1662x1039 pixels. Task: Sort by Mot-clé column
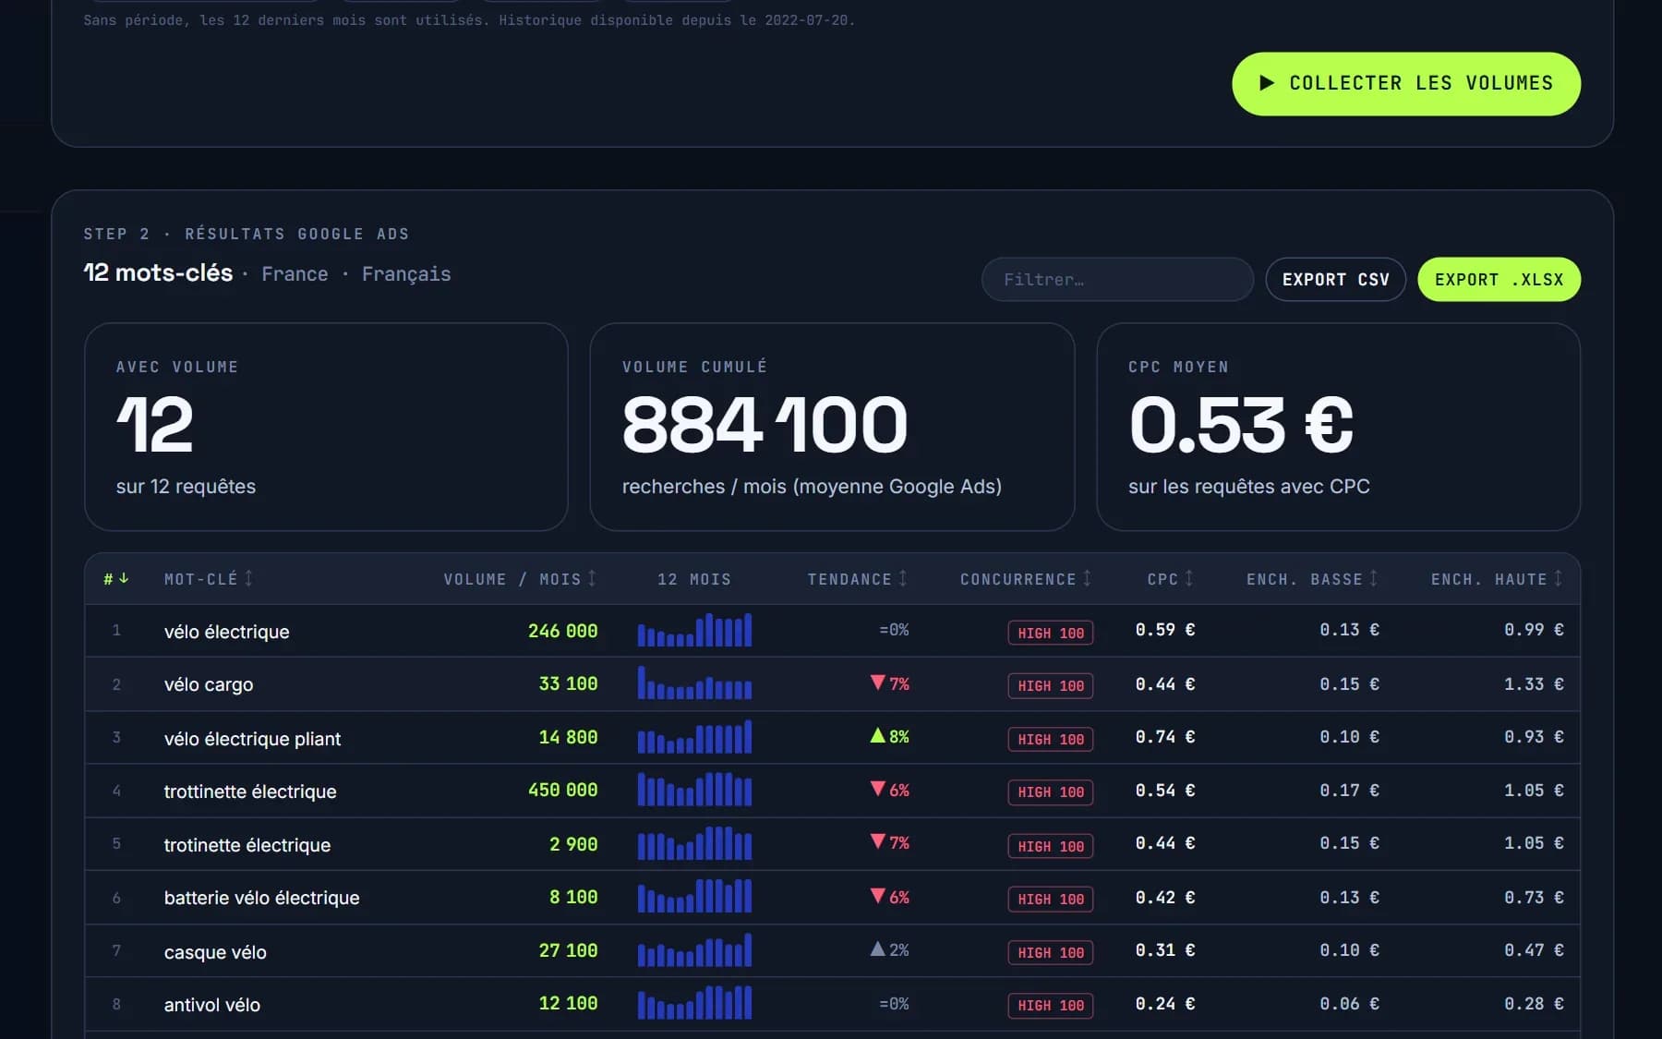209,578
